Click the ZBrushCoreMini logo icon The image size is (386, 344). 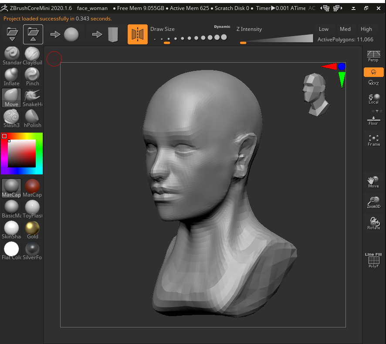click(4, 8)
